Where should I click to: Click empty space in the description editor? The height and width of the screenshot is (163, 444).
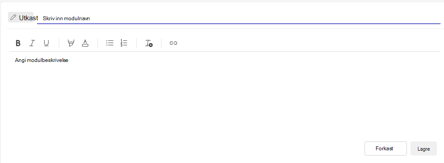(225, 101)
